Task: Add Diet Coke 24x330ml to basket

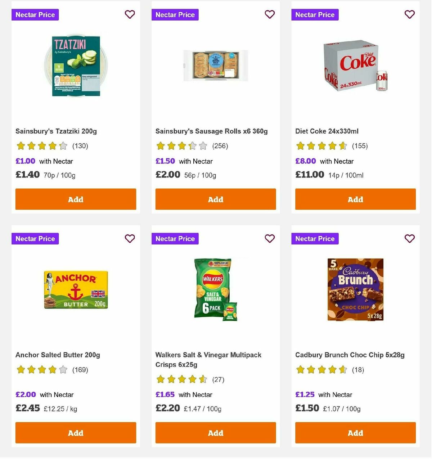Action: [355, 199]
